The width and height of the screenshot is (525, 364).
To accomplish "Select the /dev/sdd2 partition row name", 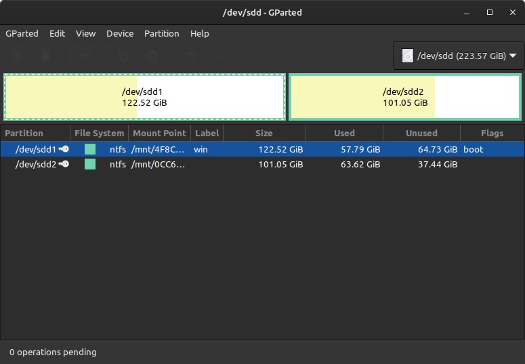I will click(35, 164).
